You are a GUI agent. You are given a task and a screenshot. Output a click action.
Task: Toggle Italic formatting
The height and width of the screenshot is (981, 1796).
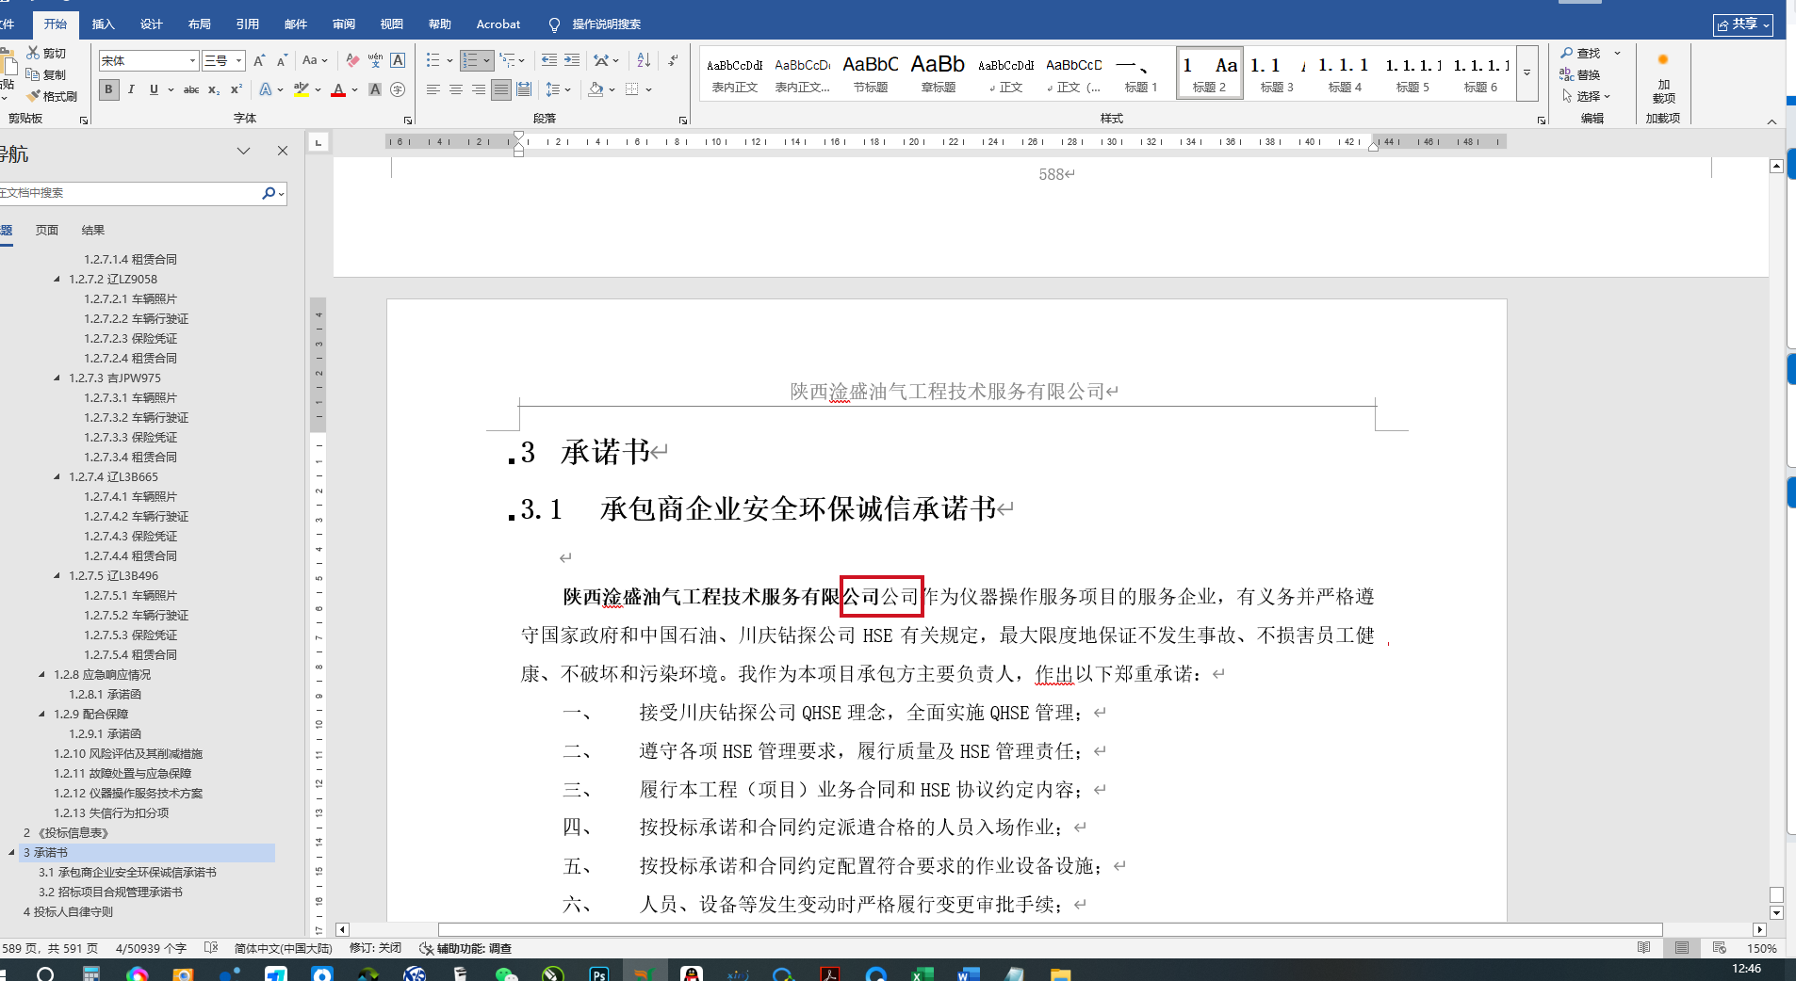point(131,89)
